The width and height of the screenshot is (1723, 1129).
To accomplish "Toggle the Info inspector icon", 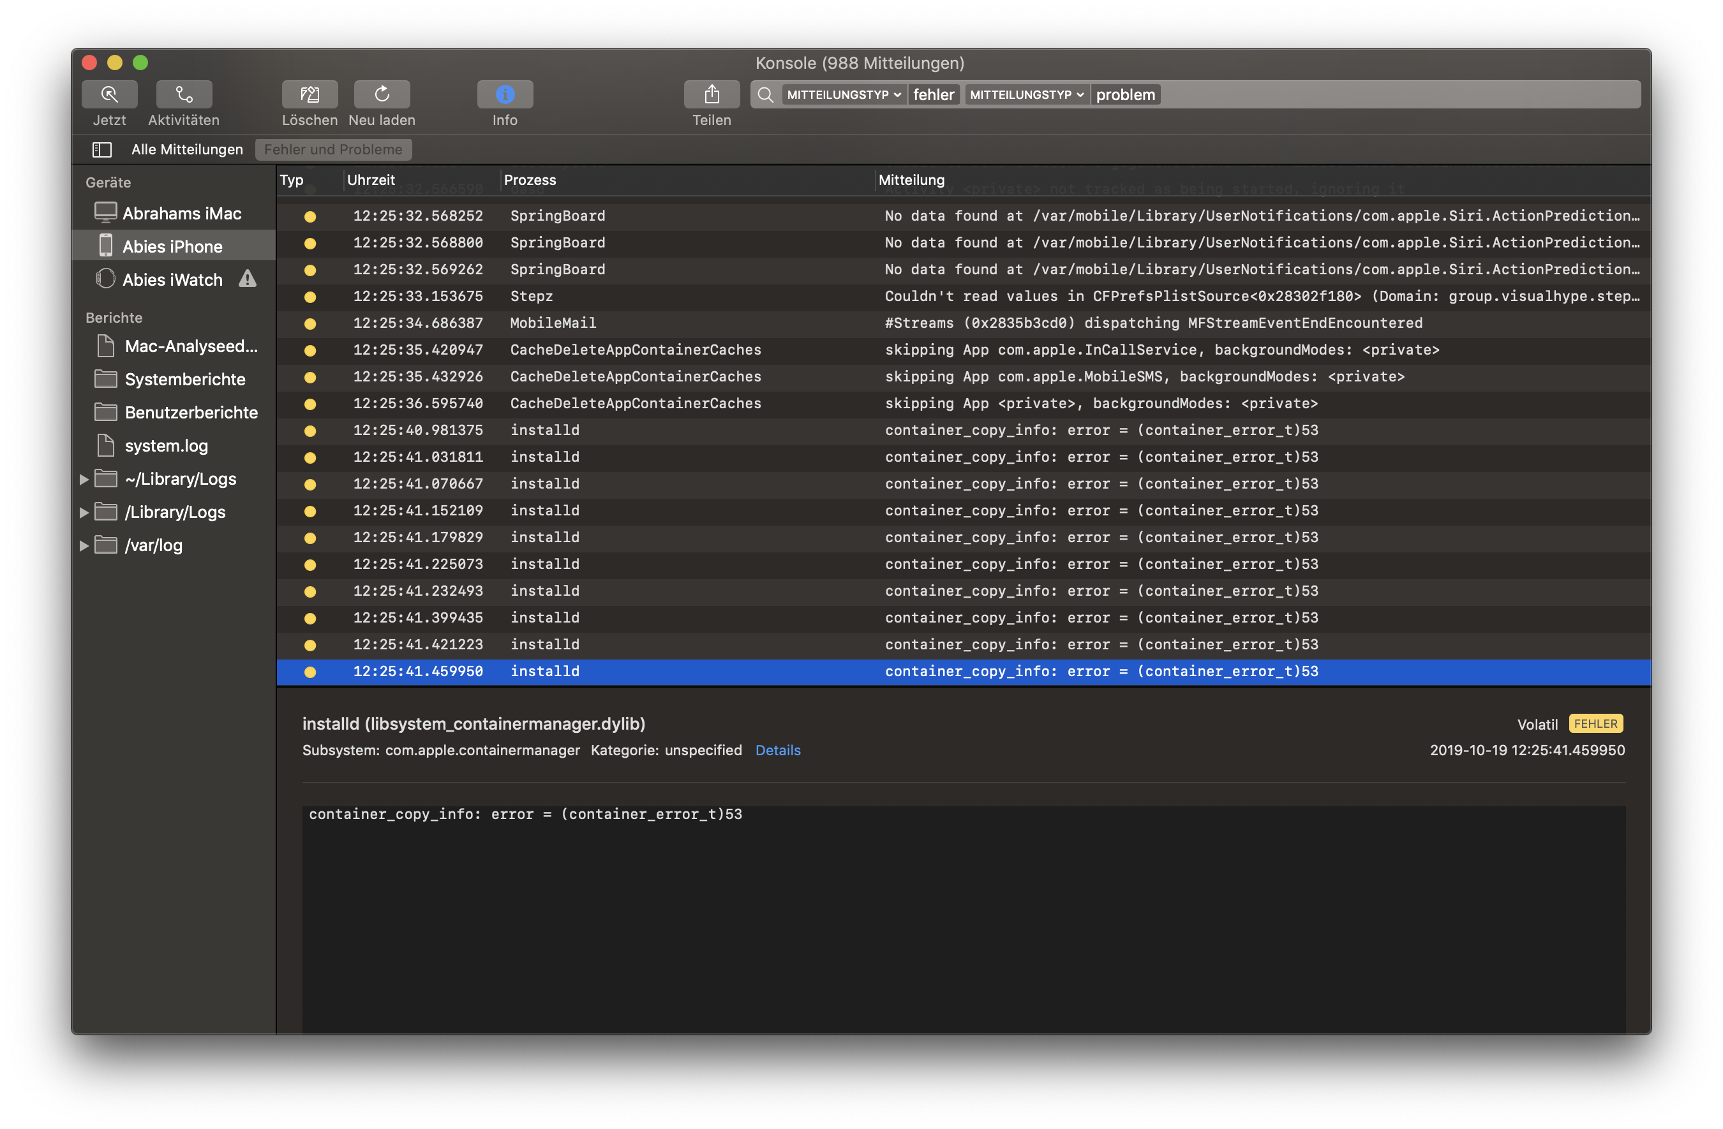I will coord(505,94).
